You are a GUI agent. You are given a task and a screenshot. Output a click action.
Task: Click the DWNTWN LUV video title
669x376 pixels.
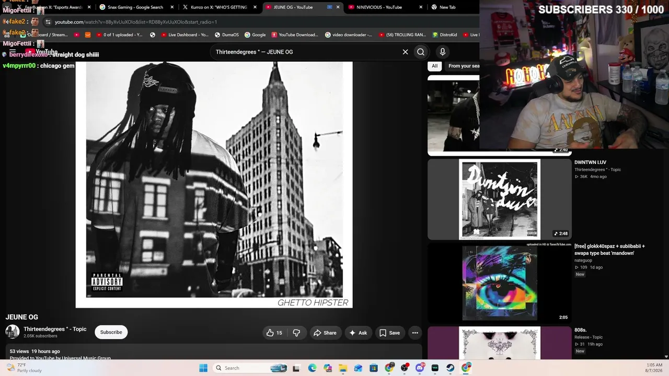590,162
